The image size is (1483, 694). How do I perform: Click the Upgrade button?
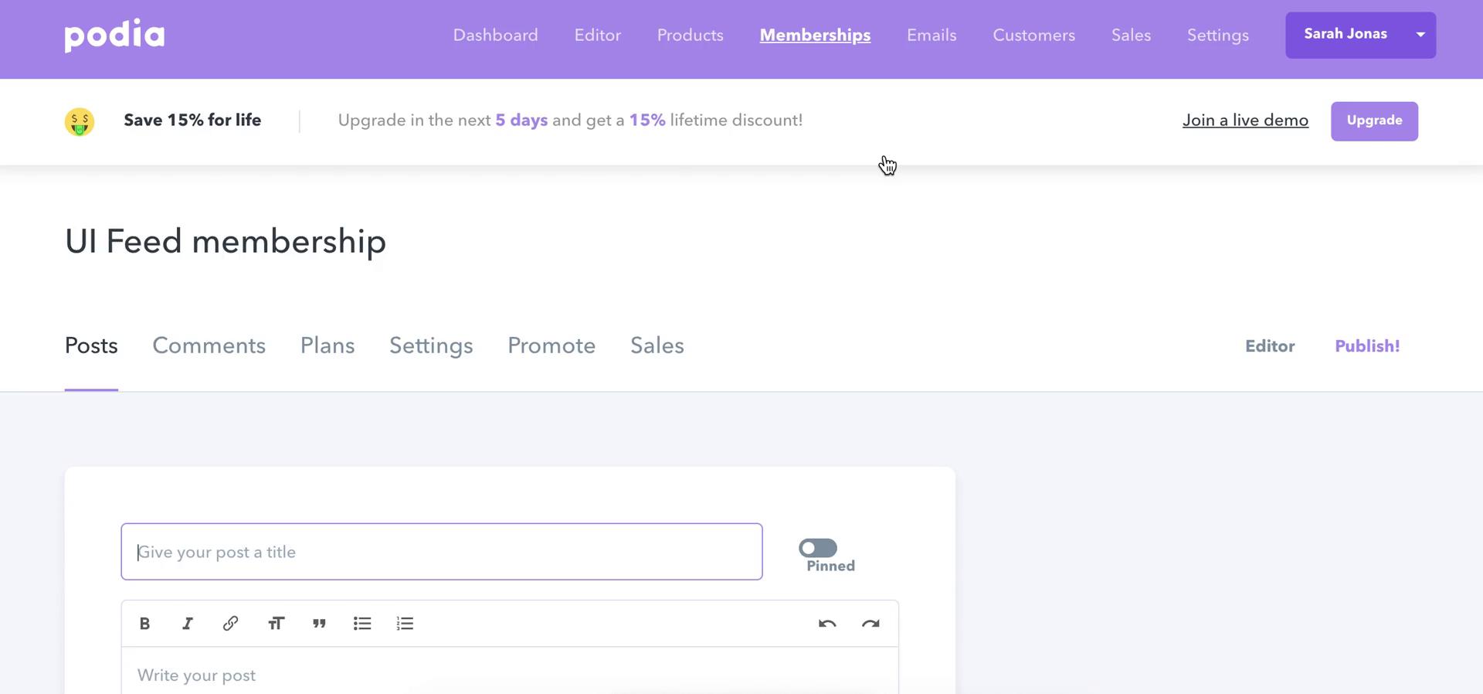pos(1374,121)
